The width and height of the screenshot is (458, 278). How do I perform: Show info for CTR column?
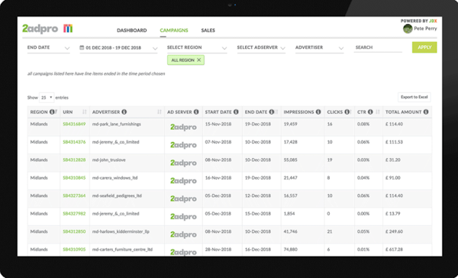[370, 112]
